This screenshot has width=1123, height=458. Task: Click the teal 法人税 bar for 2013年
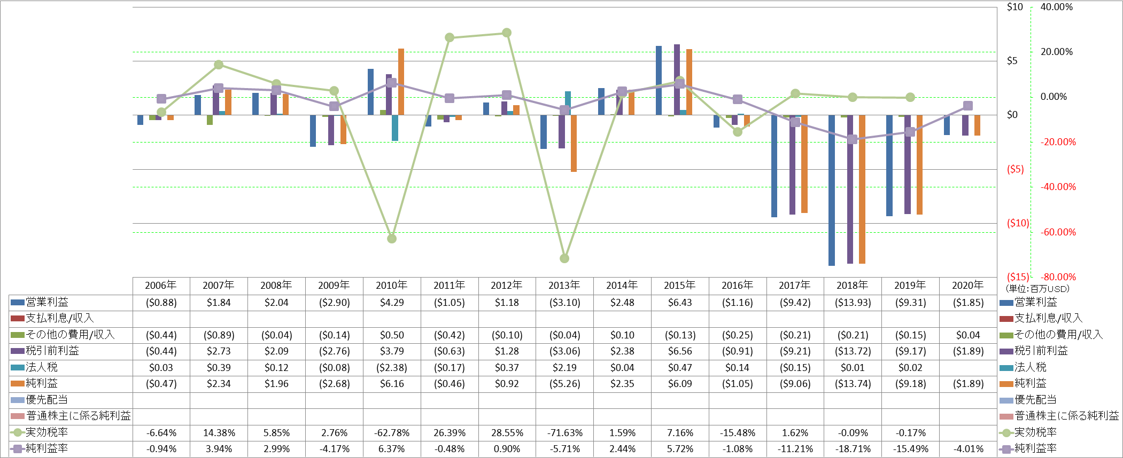point(568,103)
